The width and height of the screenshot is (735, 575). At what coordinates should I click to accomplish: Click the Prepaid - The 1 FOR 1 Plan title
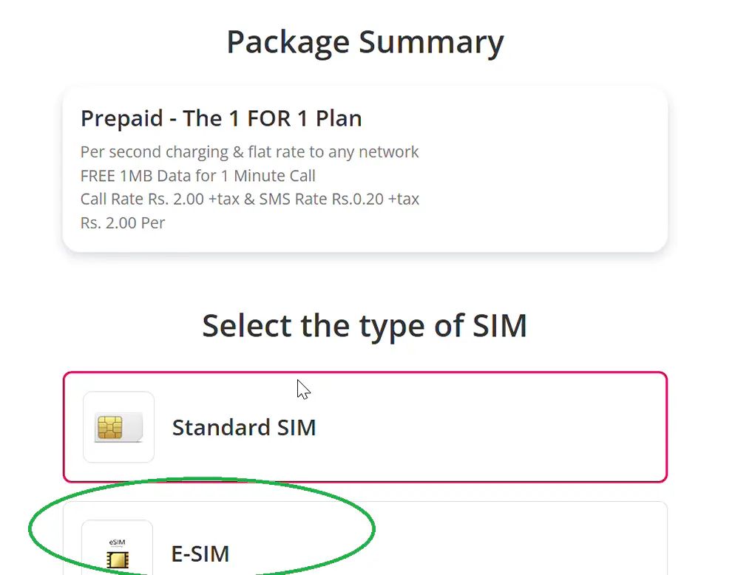coord(221,118)
